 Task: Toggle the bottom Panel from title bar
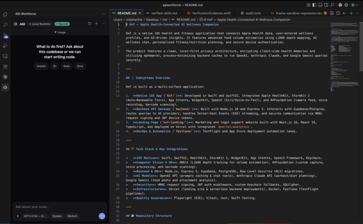coord(320,5)
